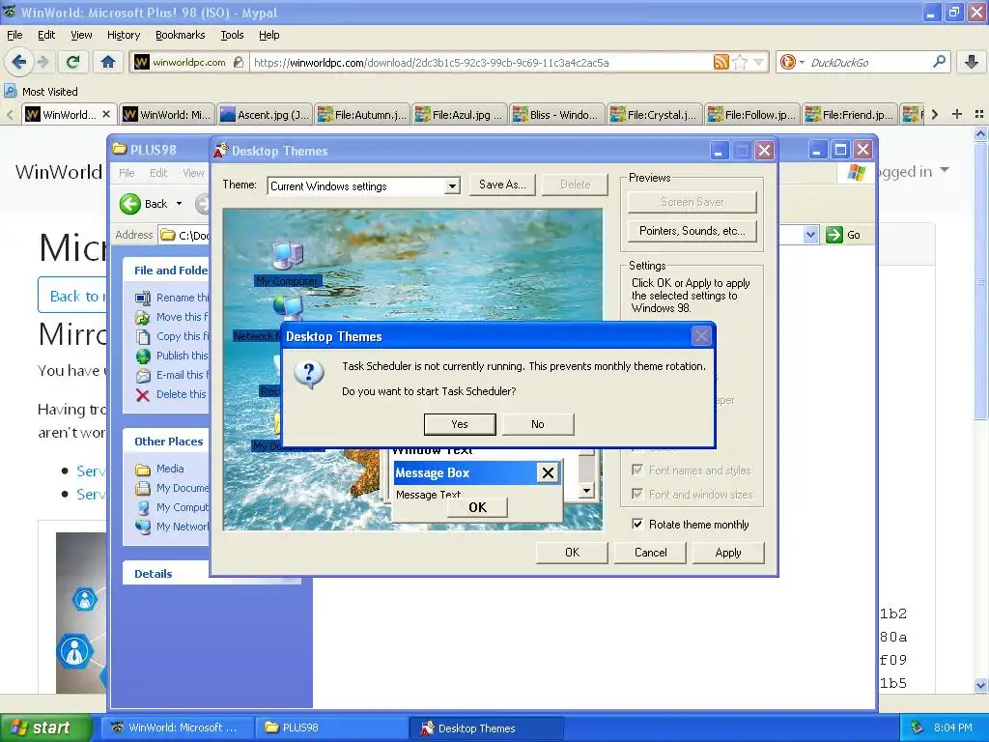This screenshot has width=989, height=742.
Task: Open the browser downloads arrow
Action: [972, 62]
